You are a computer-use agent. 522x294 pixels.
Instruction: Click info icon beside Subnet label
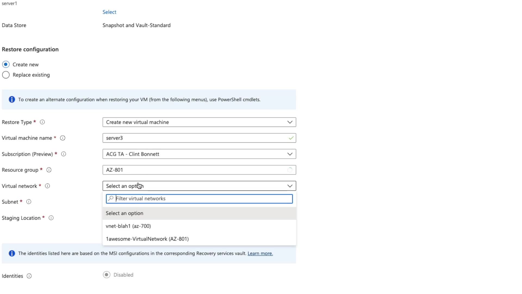tap(29, 202)
